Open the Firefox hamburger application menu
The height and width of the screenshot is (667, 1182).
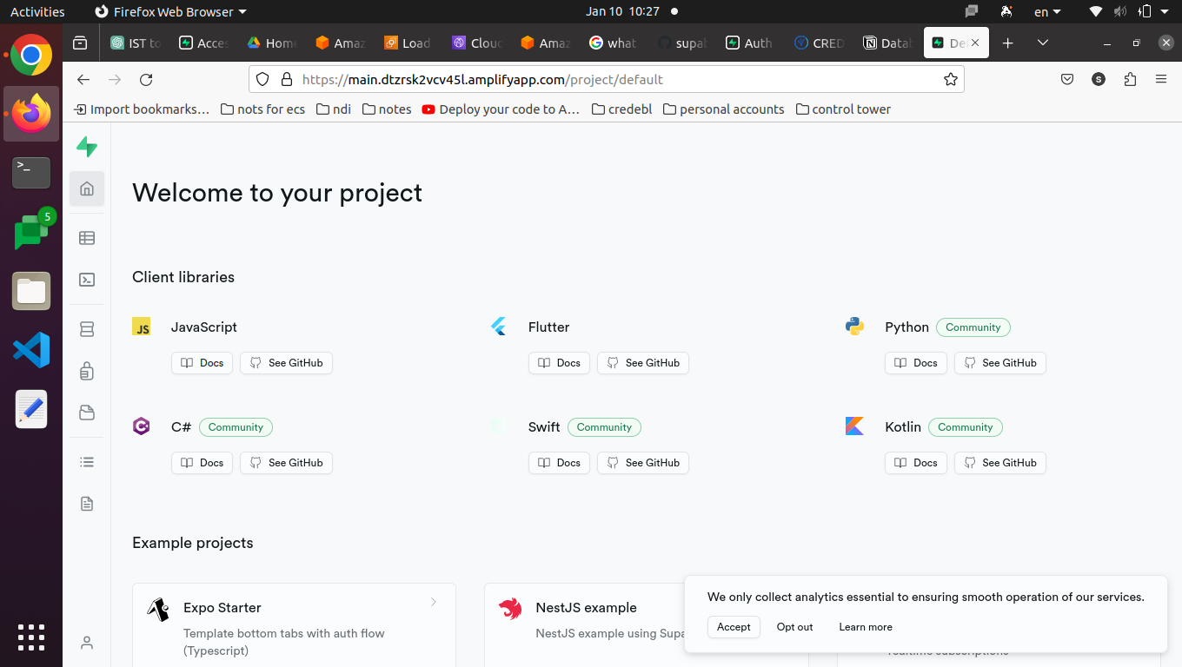coord(1161,79)
